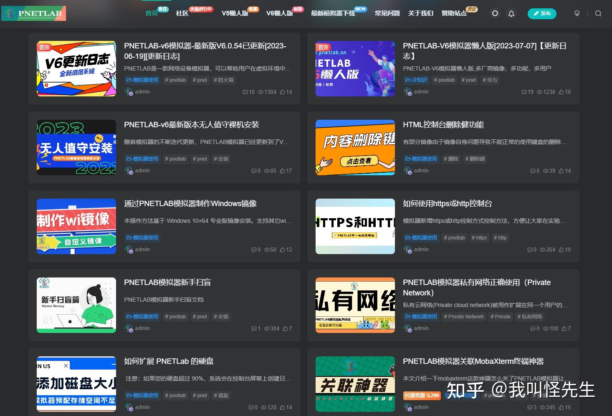Open the 添加磁盘大小 post thumbnail
The image size is (612, 416).
76,384
